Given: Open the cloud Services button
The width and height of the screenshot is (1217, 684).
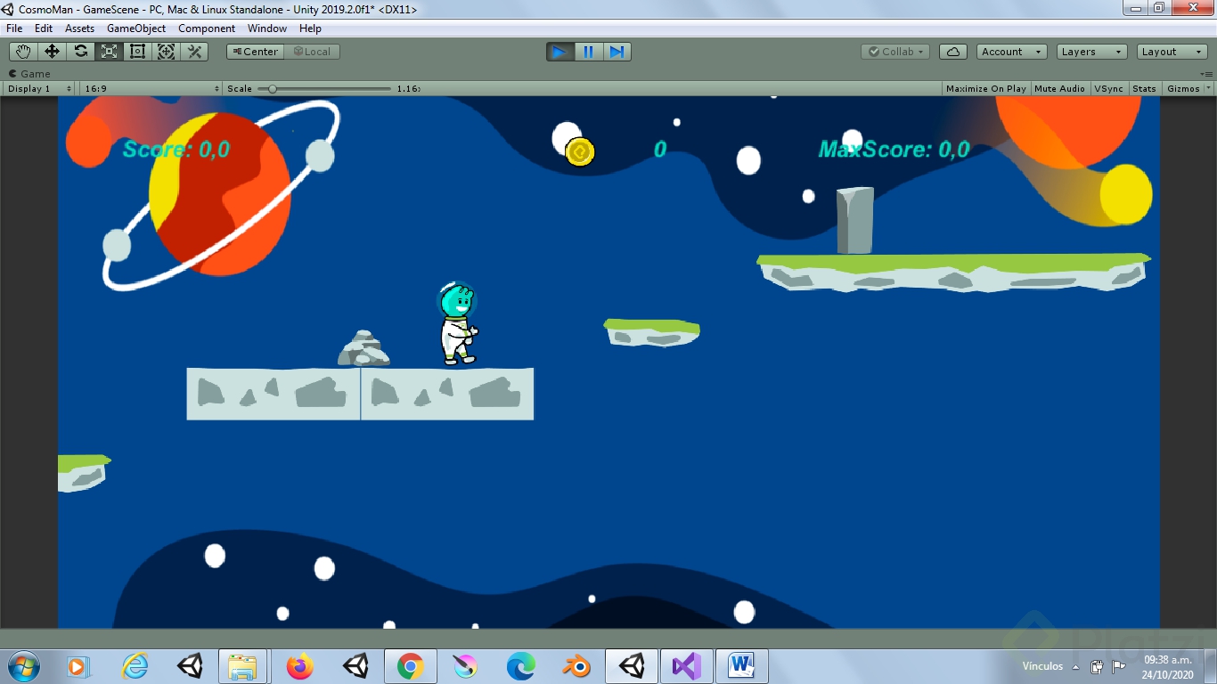Looking at the screenshot, I should point(953,52).
